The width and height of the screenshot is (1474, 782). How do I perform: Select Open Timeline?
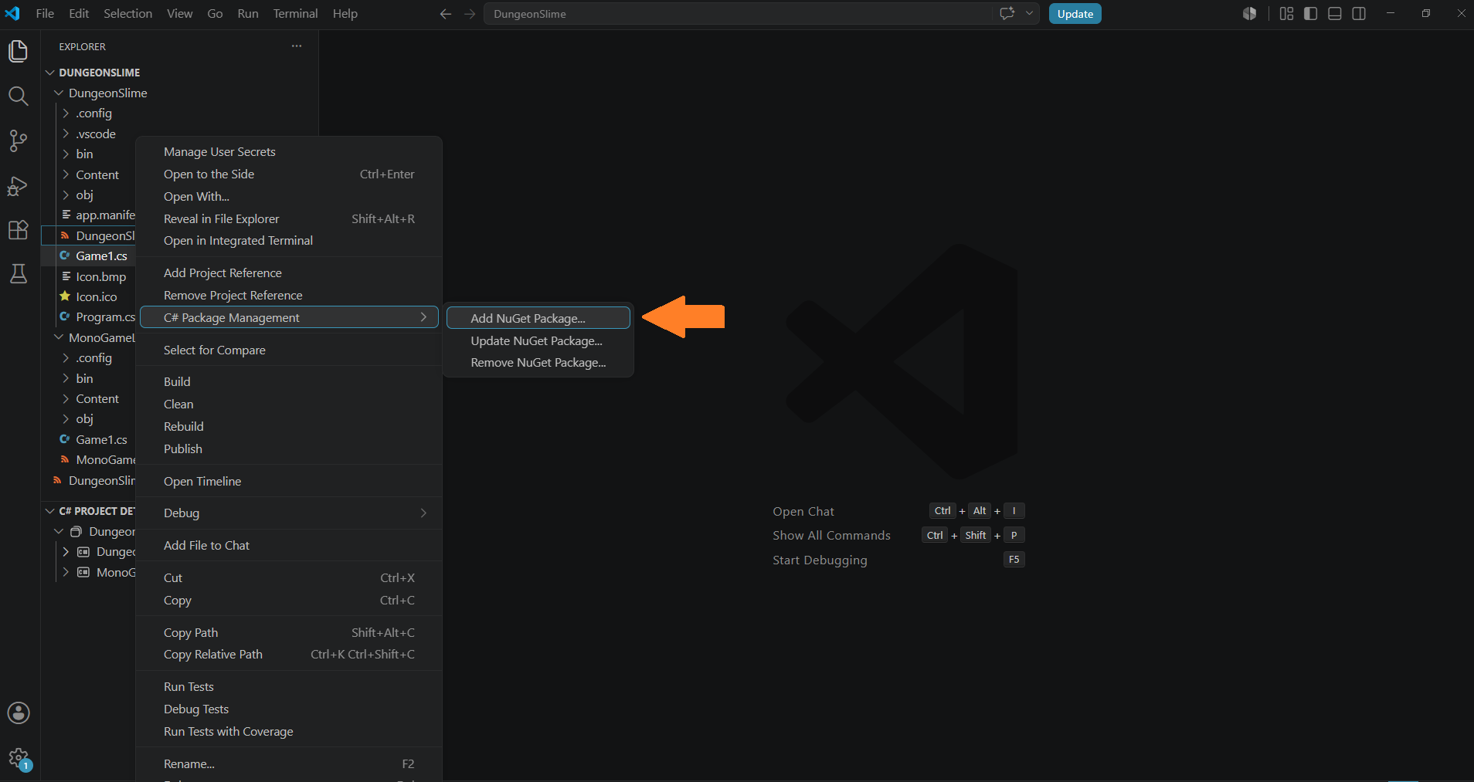289,482
